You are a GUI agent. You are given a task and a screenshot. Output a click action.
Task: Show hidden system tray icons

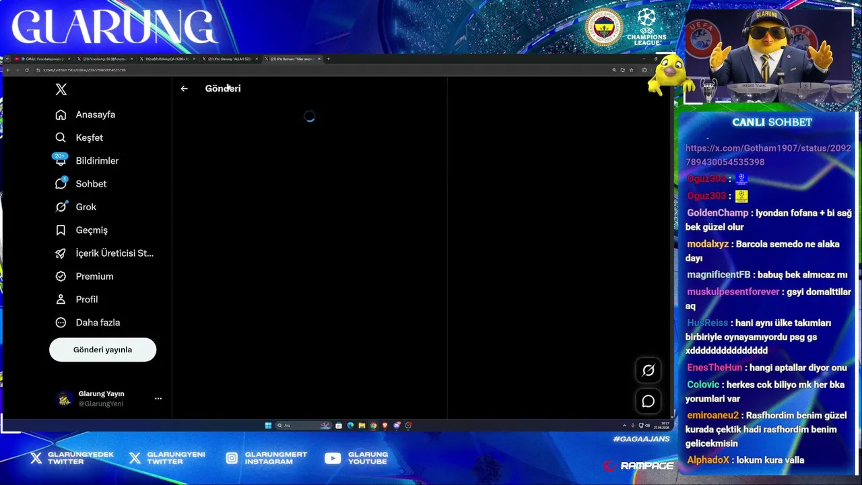[x=624, y=426]
